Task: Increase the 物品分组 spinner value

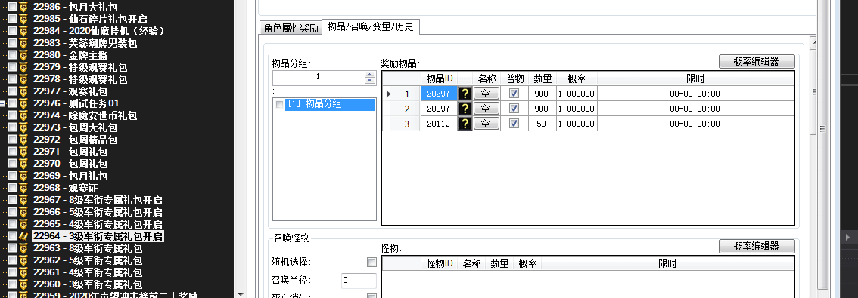Action: tap(370, 75)
